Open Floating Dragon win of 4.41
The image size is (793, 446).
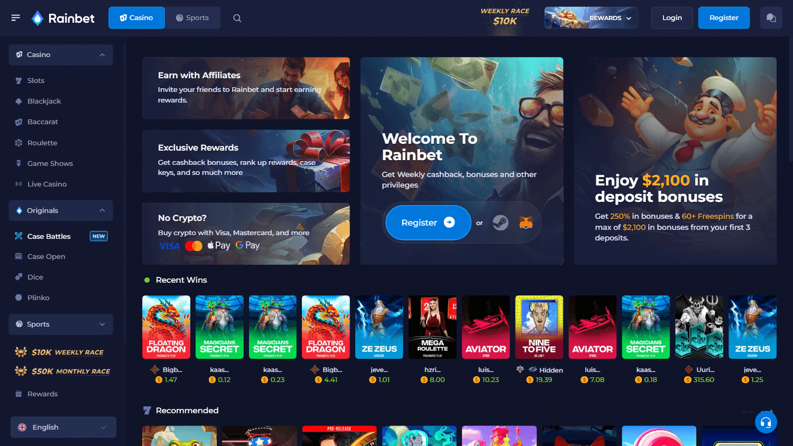326,327
